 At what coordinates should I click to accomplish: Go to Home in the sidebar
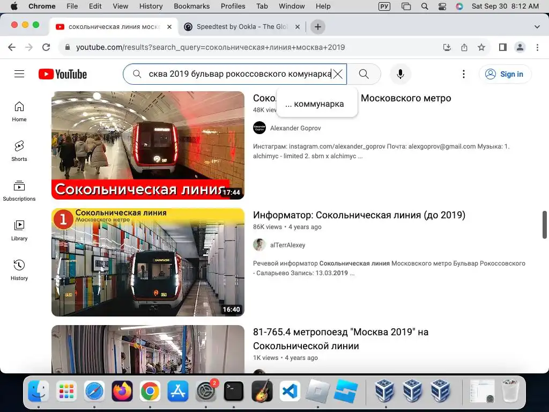(x=19, y=112)
